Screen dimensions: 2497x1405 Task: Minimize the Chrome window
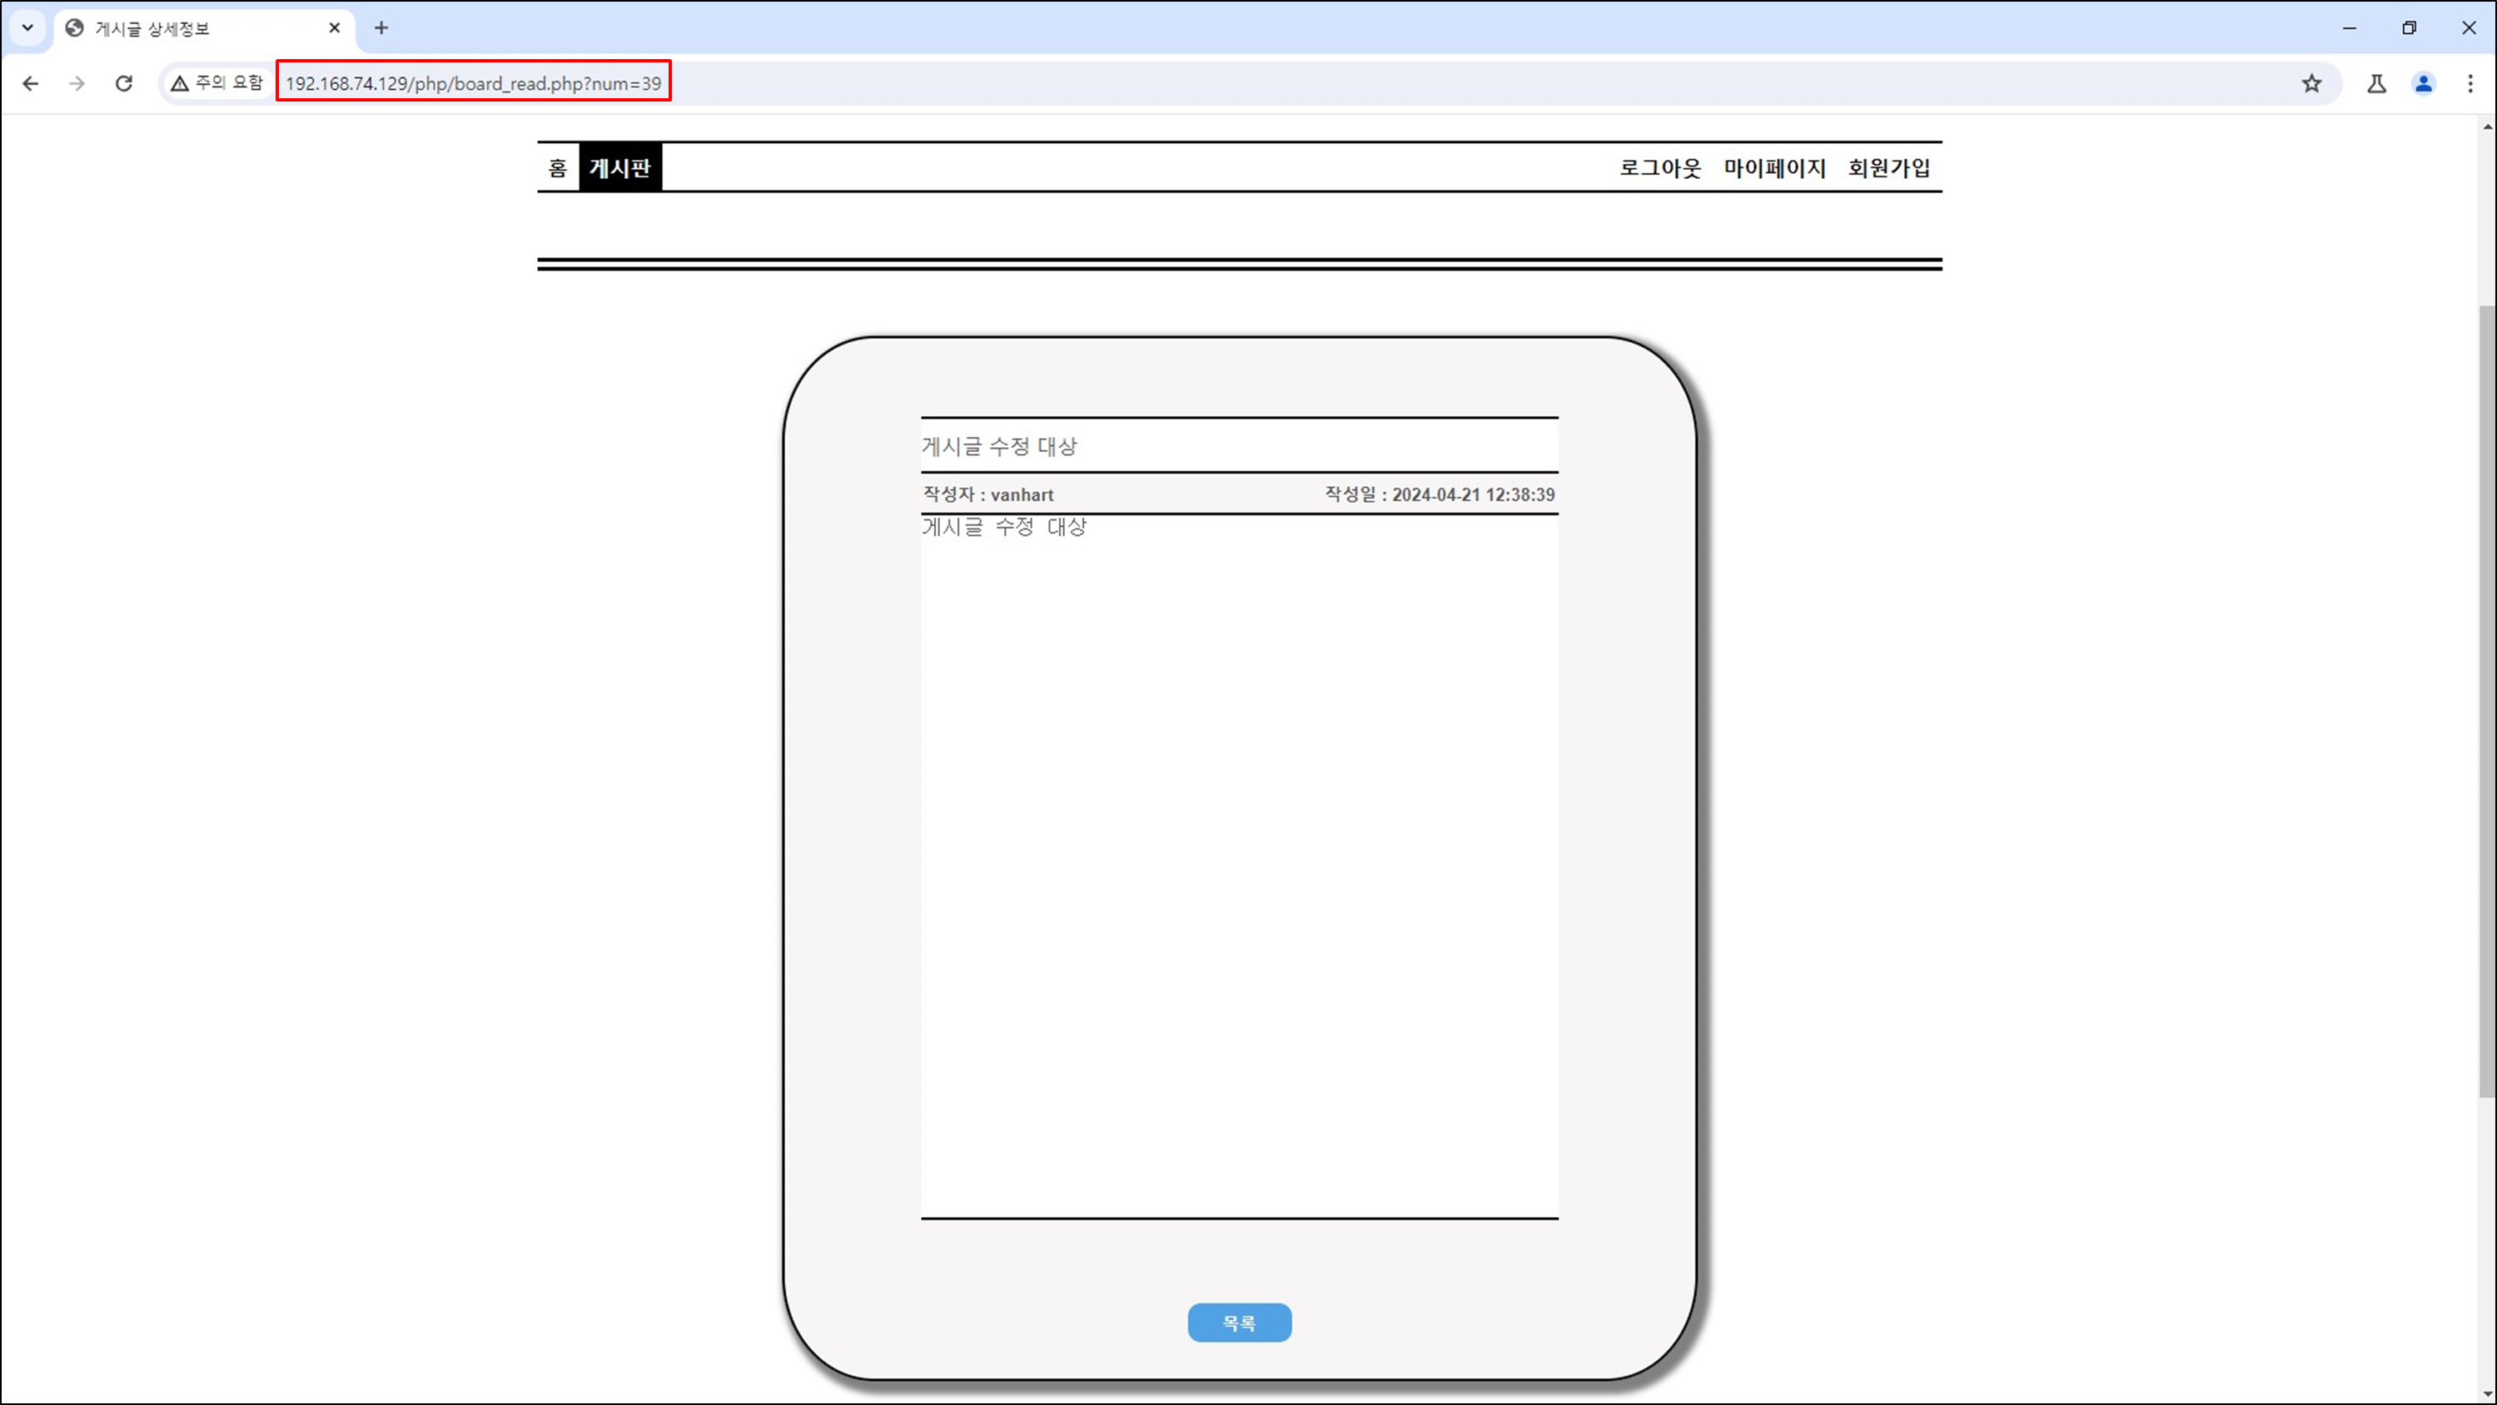pos(2350,28)
